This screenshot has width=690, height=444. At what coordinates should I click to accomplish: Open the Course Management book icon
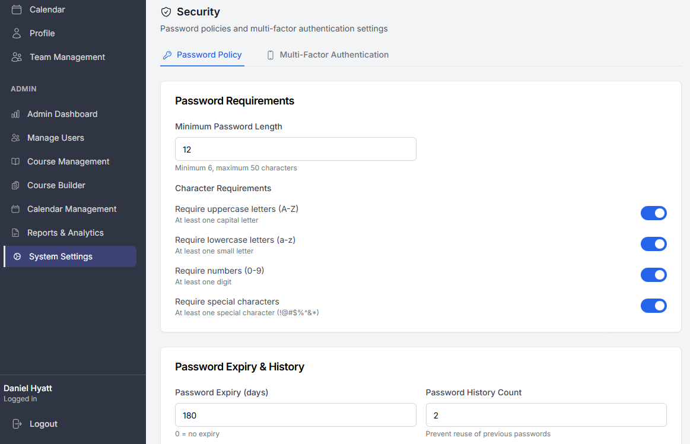pos(14,161)
